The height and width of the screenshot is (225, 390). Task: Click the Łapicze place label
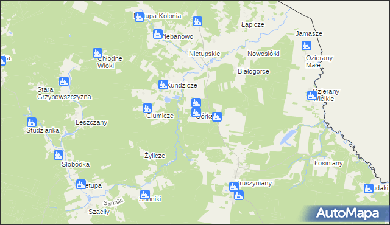click(253, 24)
